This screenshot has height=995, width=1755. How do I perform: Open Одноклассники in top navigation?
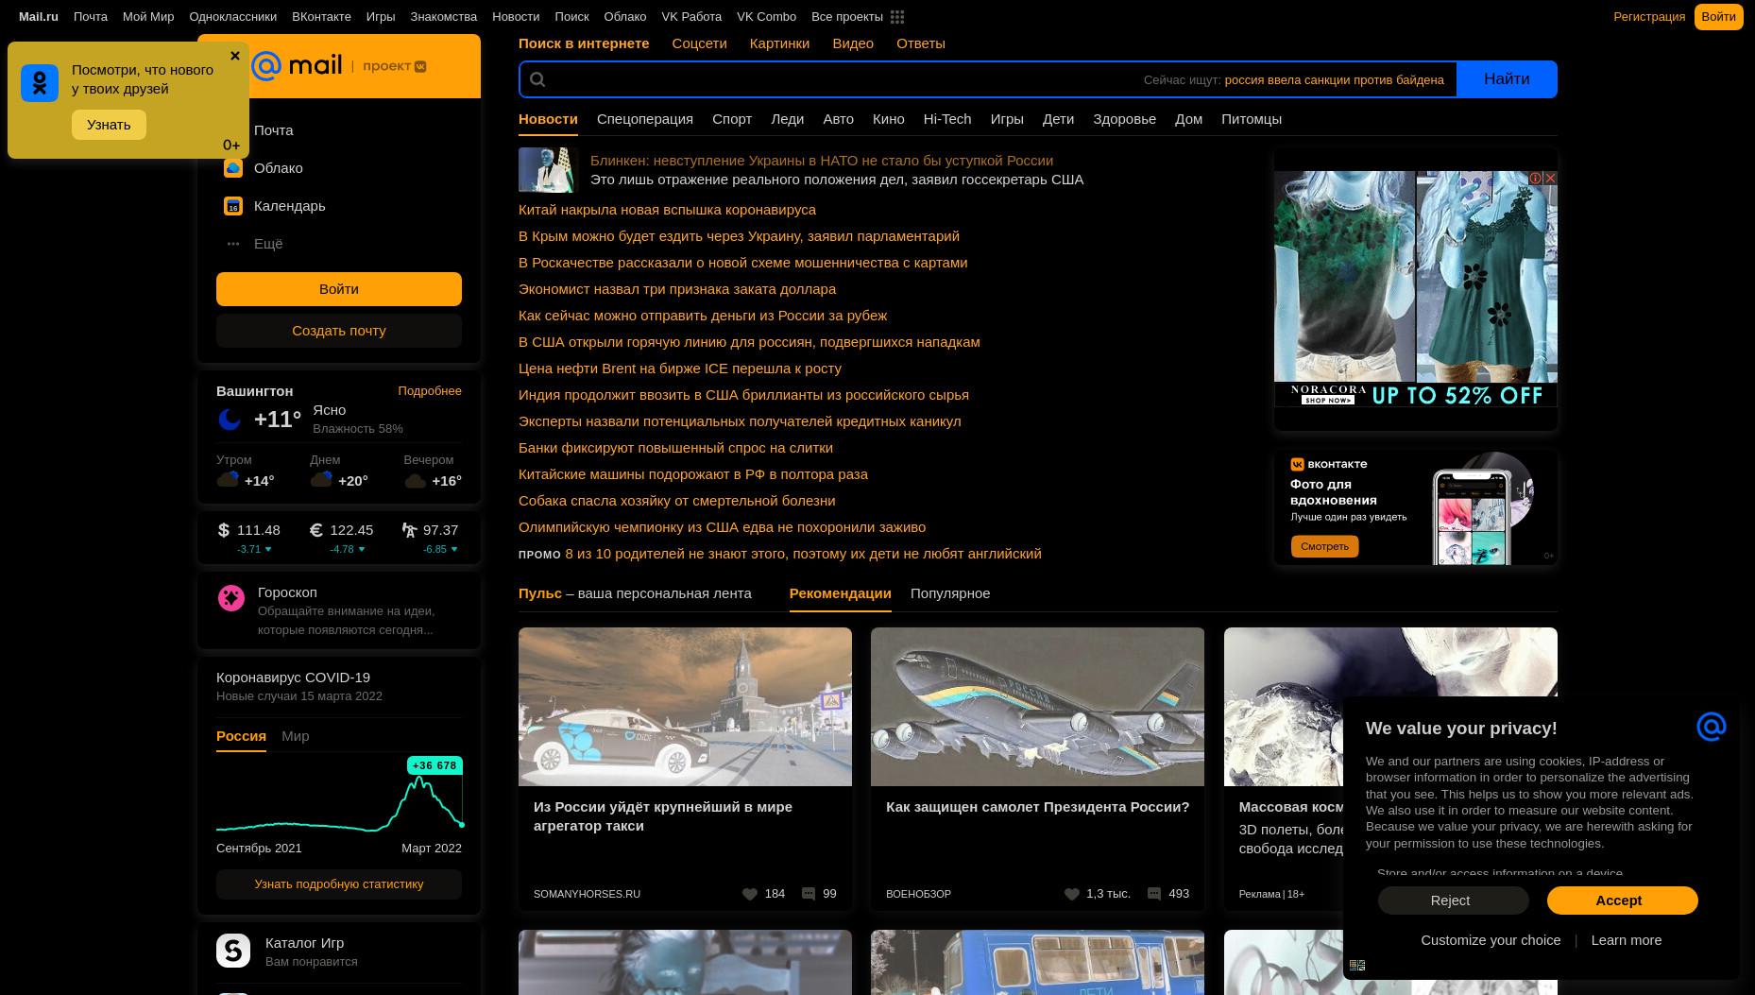pyautogui.click(x=232, y=17)
